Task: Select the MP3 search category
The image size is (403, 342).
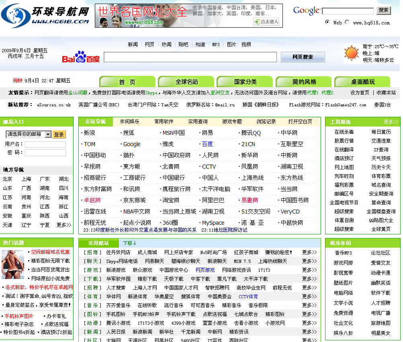Action: click(x=216, y=45)
